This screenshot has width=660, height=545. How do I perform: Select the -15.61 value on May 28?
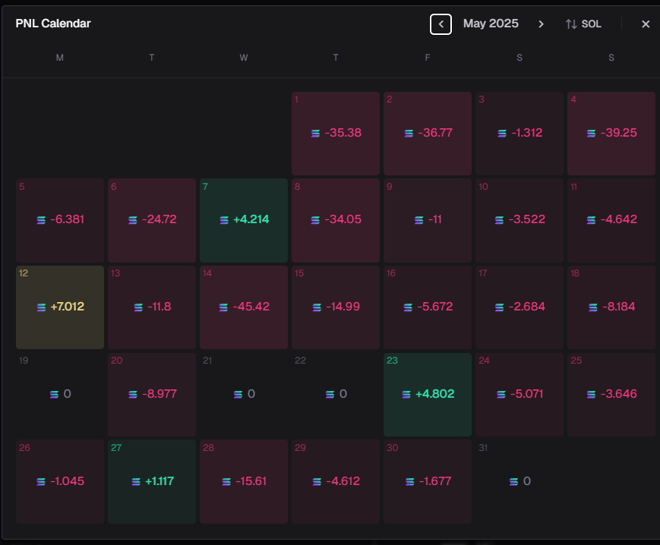click(x=251, y=481)
